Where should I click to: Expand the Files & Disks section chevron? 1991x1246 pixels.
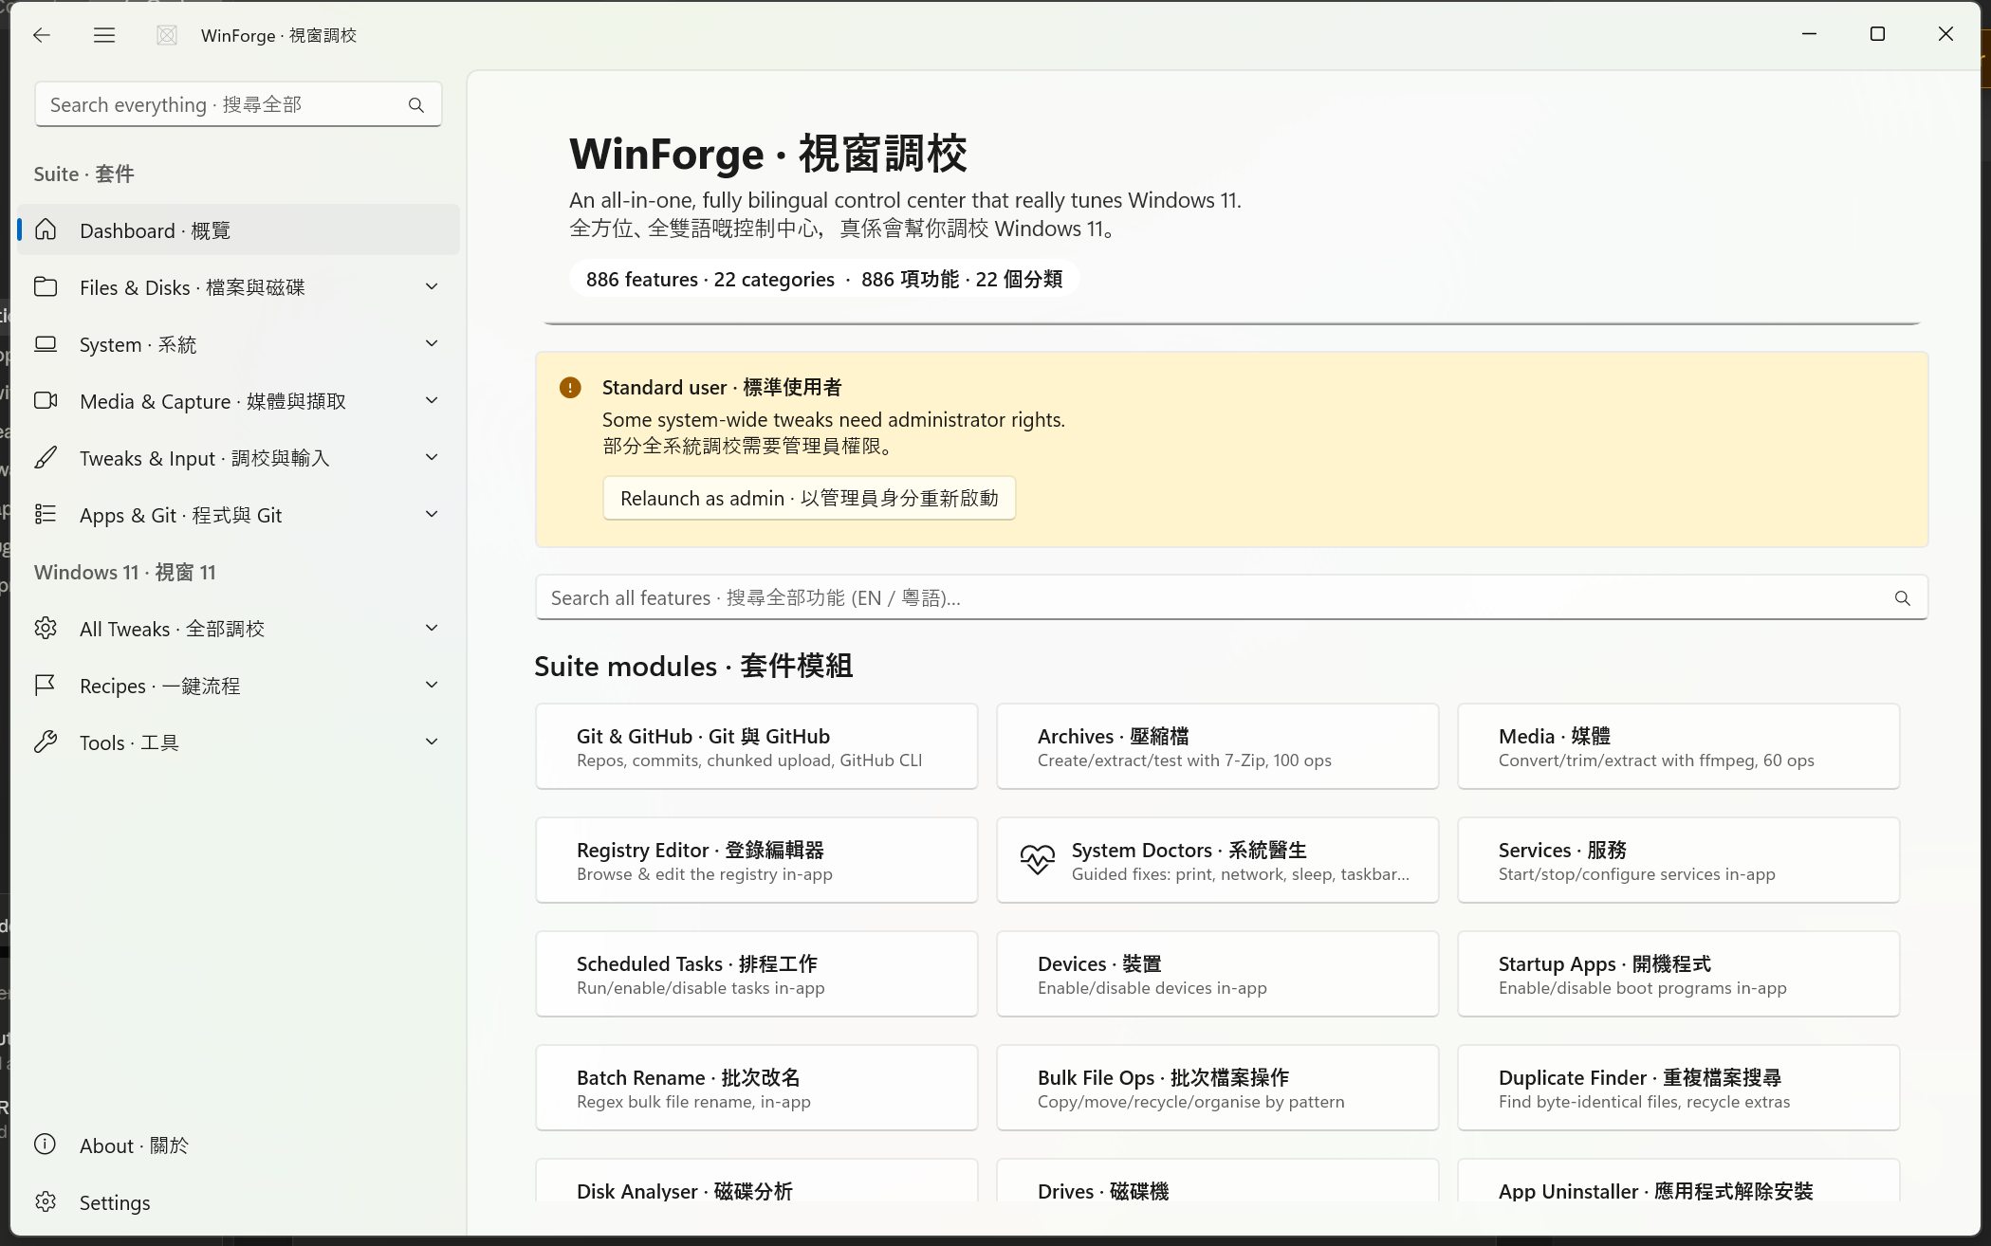pos(432,287)
